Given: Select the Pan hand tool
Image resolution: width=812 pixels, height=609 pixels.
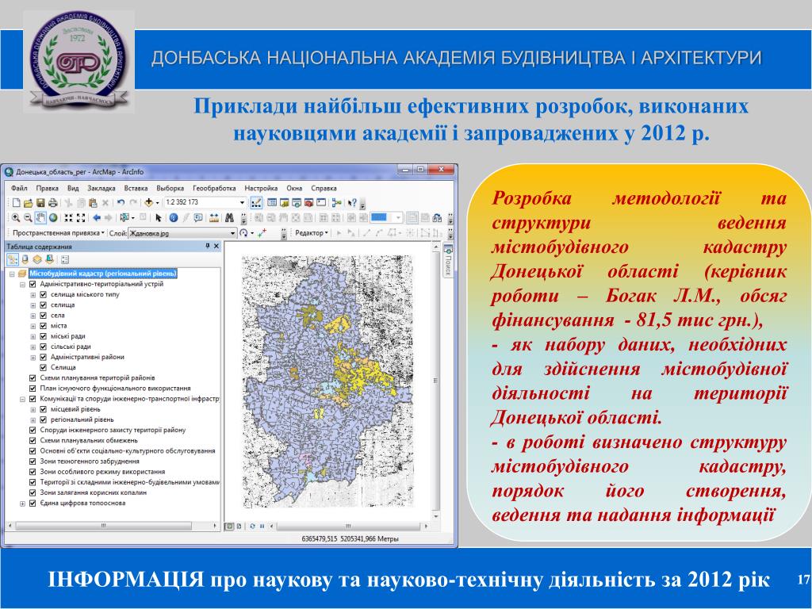Looking at the screenshot, I should point(40,218).
